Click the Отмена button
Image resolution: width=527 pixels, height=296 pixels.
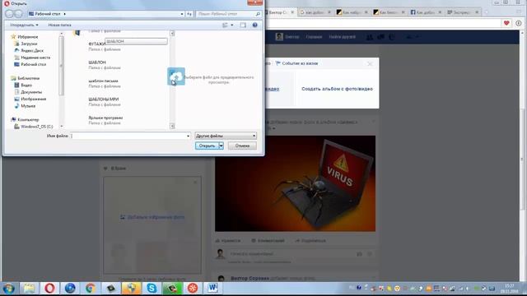click(x=242, y=146)
